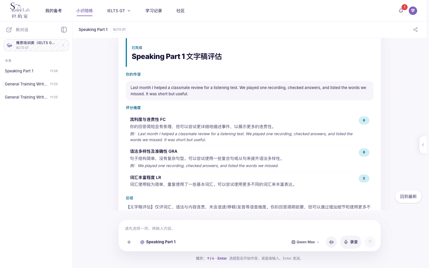Click the 今天 date group label

8,61
